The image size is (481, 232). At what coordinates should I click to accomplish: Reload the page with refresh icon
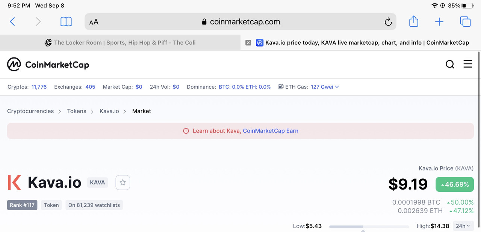[x=388, y=22]
